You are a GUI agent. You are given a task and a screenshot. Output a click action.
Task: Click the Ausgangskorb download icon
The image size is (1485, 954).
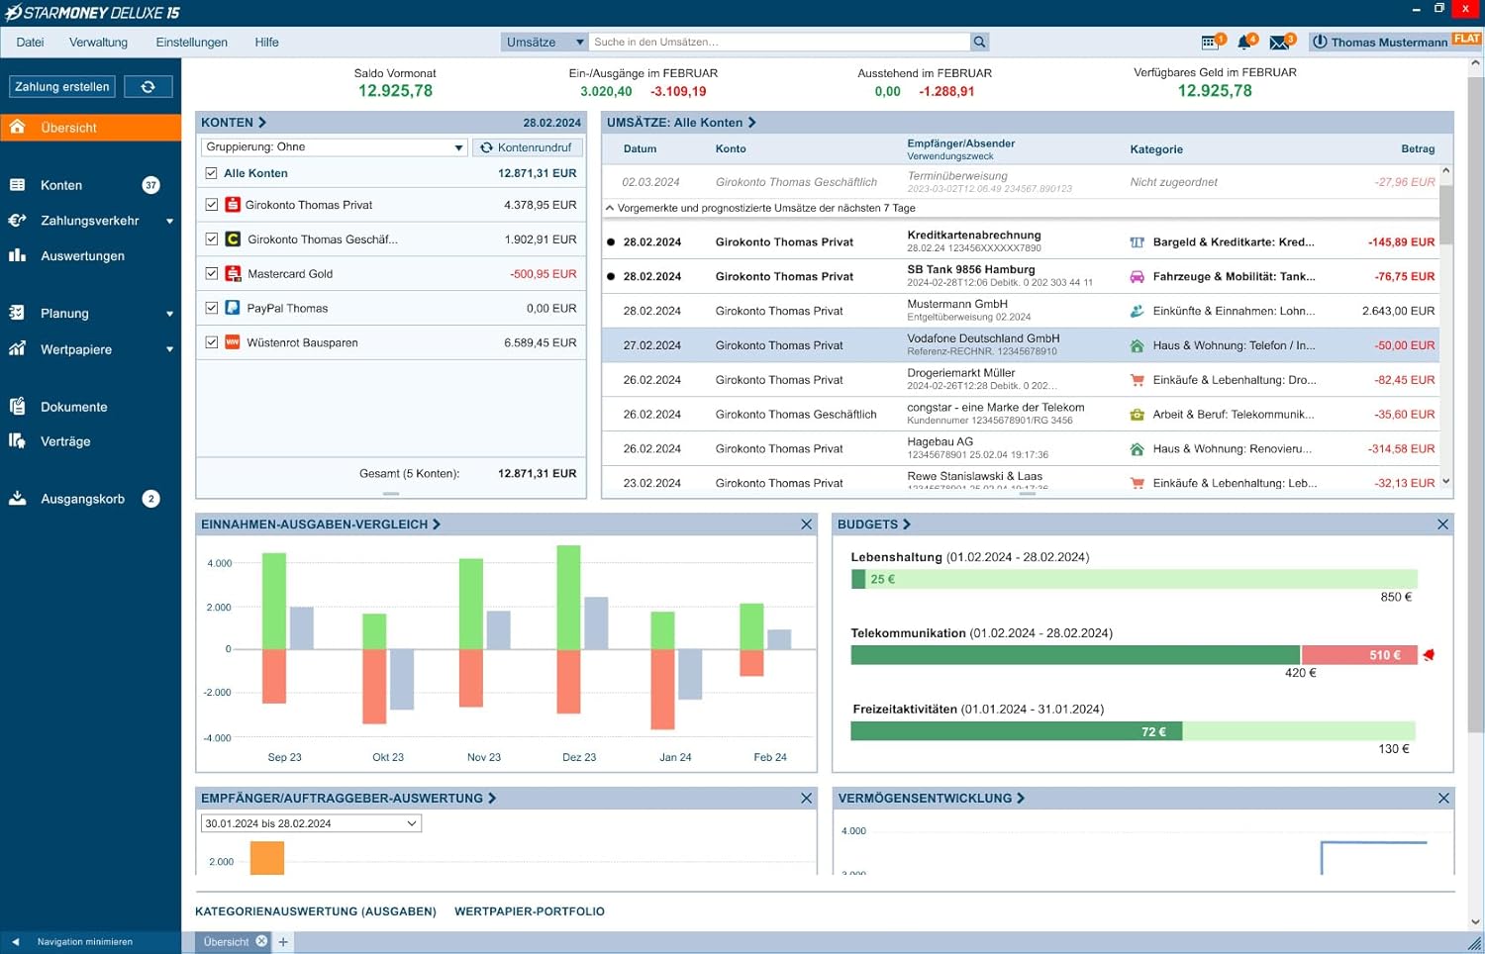click(17, 498)
